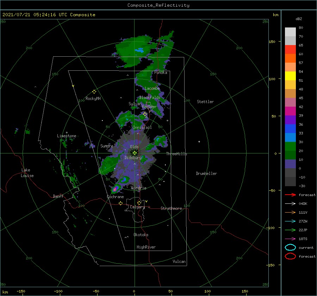This screenshot has height=296, width=317.
Task: Click the Strathmore town label
Action: pos(171,208)
